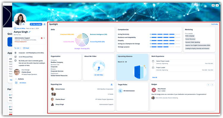Image resolution: width=223 pixels, height=118 pixels.
Task: Open the Senior Project Leader experience entry
Action: pyautogui.click(x=184, y=62)
